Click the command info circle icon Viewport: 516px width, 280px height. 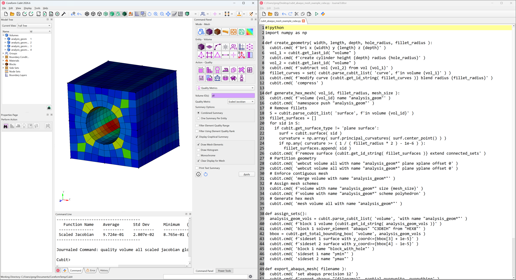pyautogui.click(x=198, y=174)
